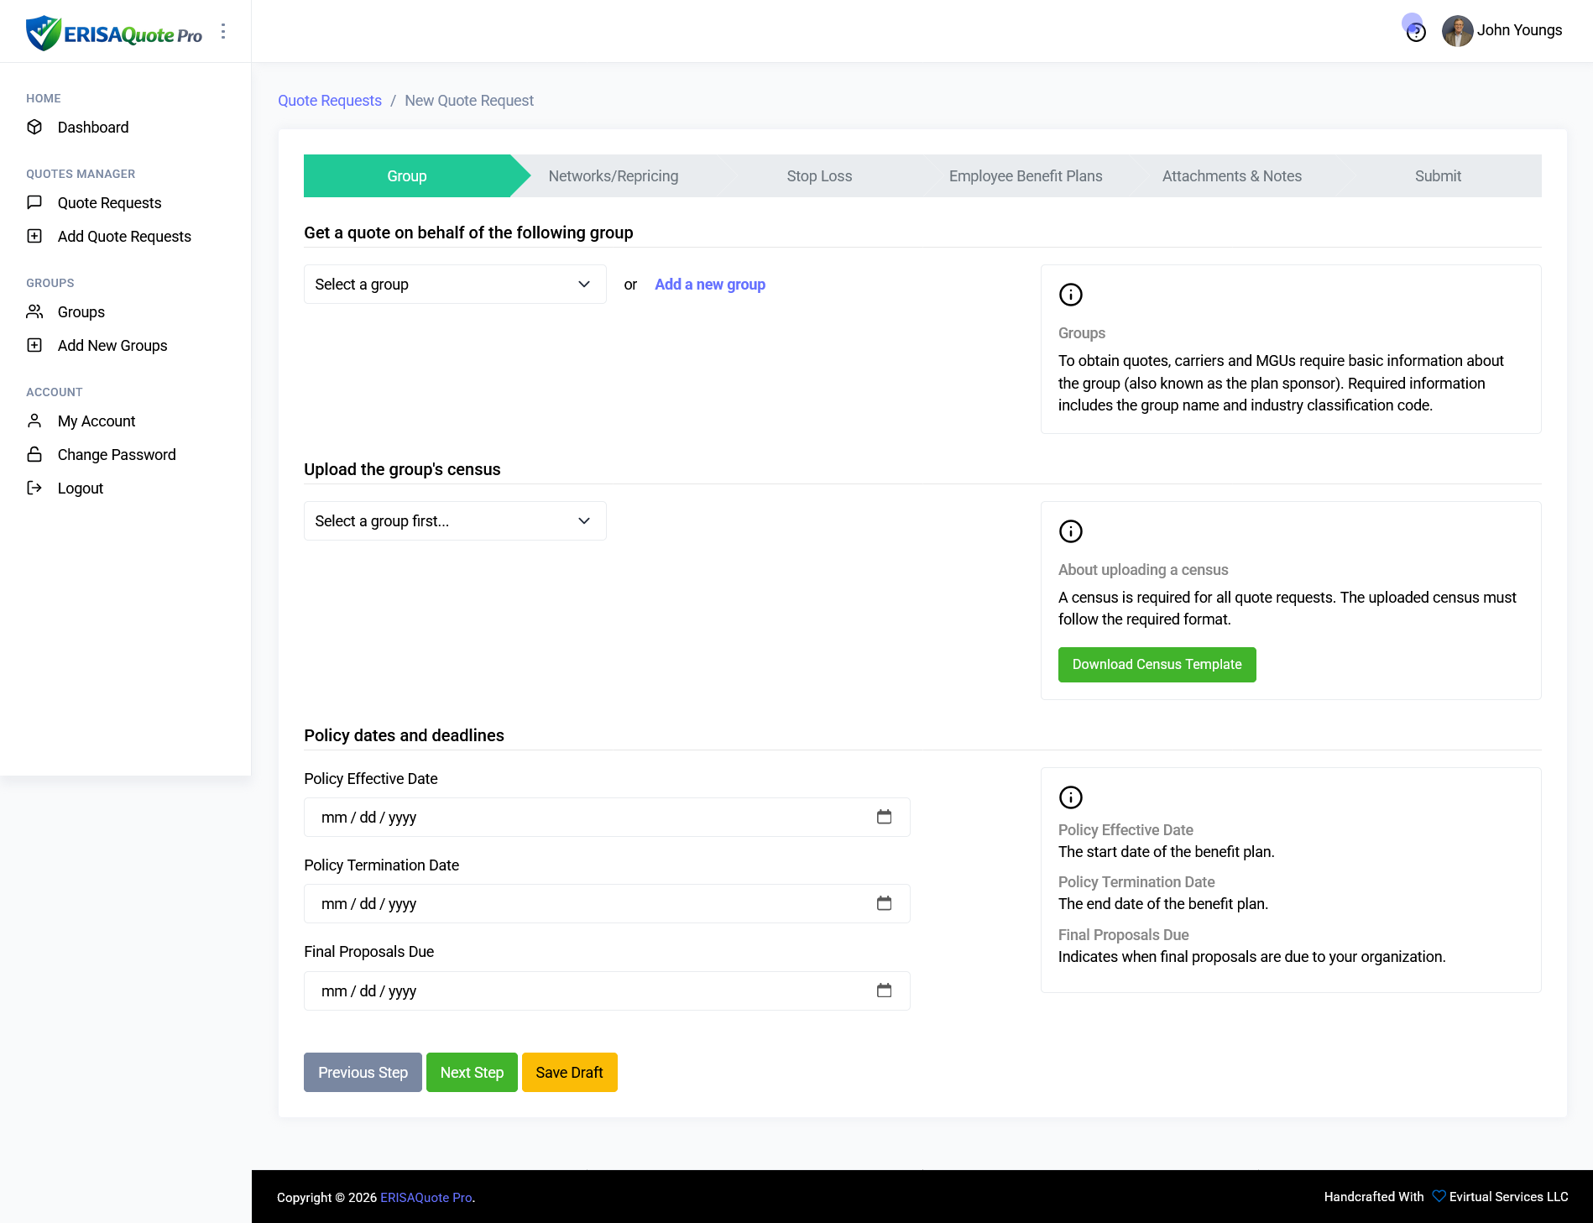This screenshot has width=1593, height=1223.
Task: Go to the Stop Loss step tab
Action: (818, 176)
